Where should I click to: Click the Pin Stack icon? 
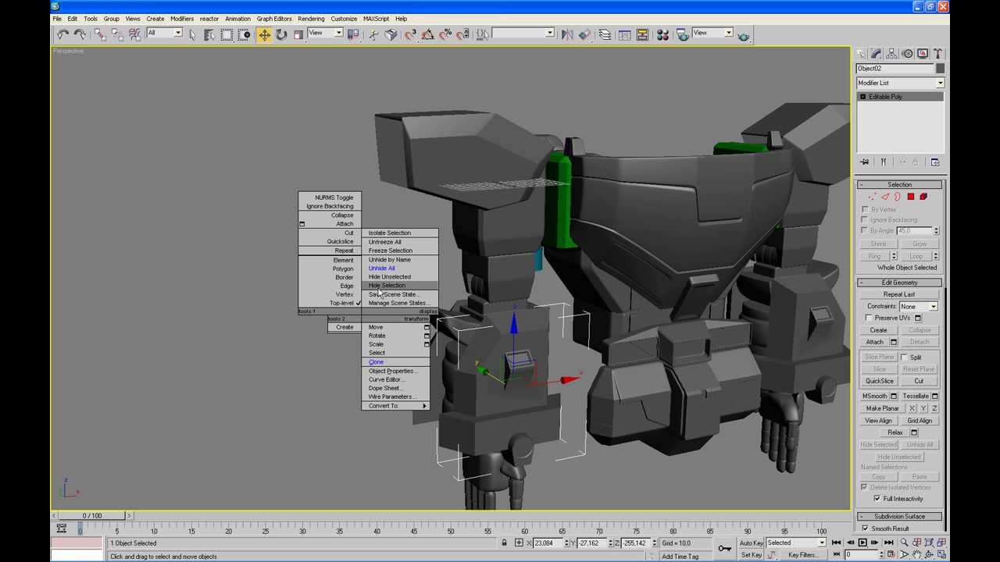point(865,162)
